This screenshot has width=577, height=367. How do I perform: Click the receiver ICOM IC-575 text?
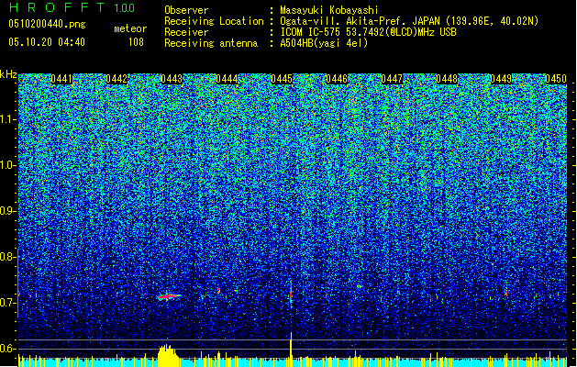pos(368,32)
